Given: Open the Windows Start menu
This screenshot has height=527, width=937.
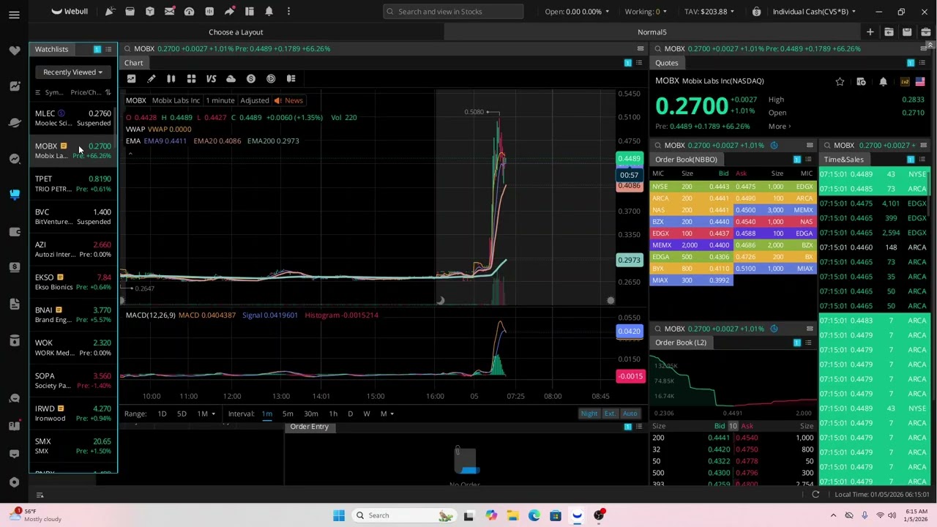Looking at the screenshot, I should click(x=339, y=515).
